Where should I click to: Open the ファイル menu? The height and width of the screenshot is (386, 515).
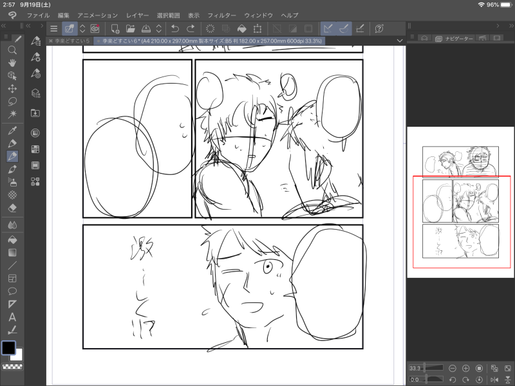[x=38, y=15]
